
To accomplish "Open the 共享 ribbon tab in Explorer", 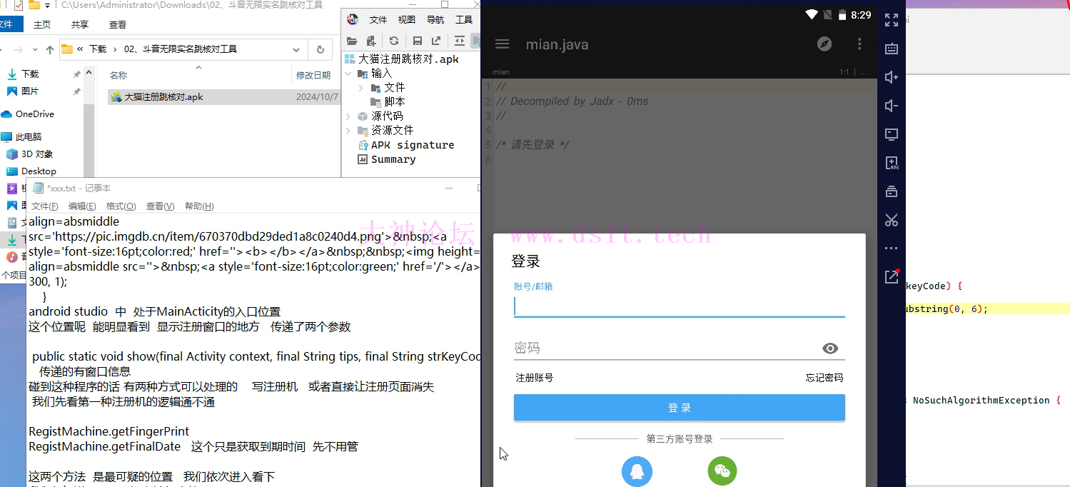I will point(80,24).
